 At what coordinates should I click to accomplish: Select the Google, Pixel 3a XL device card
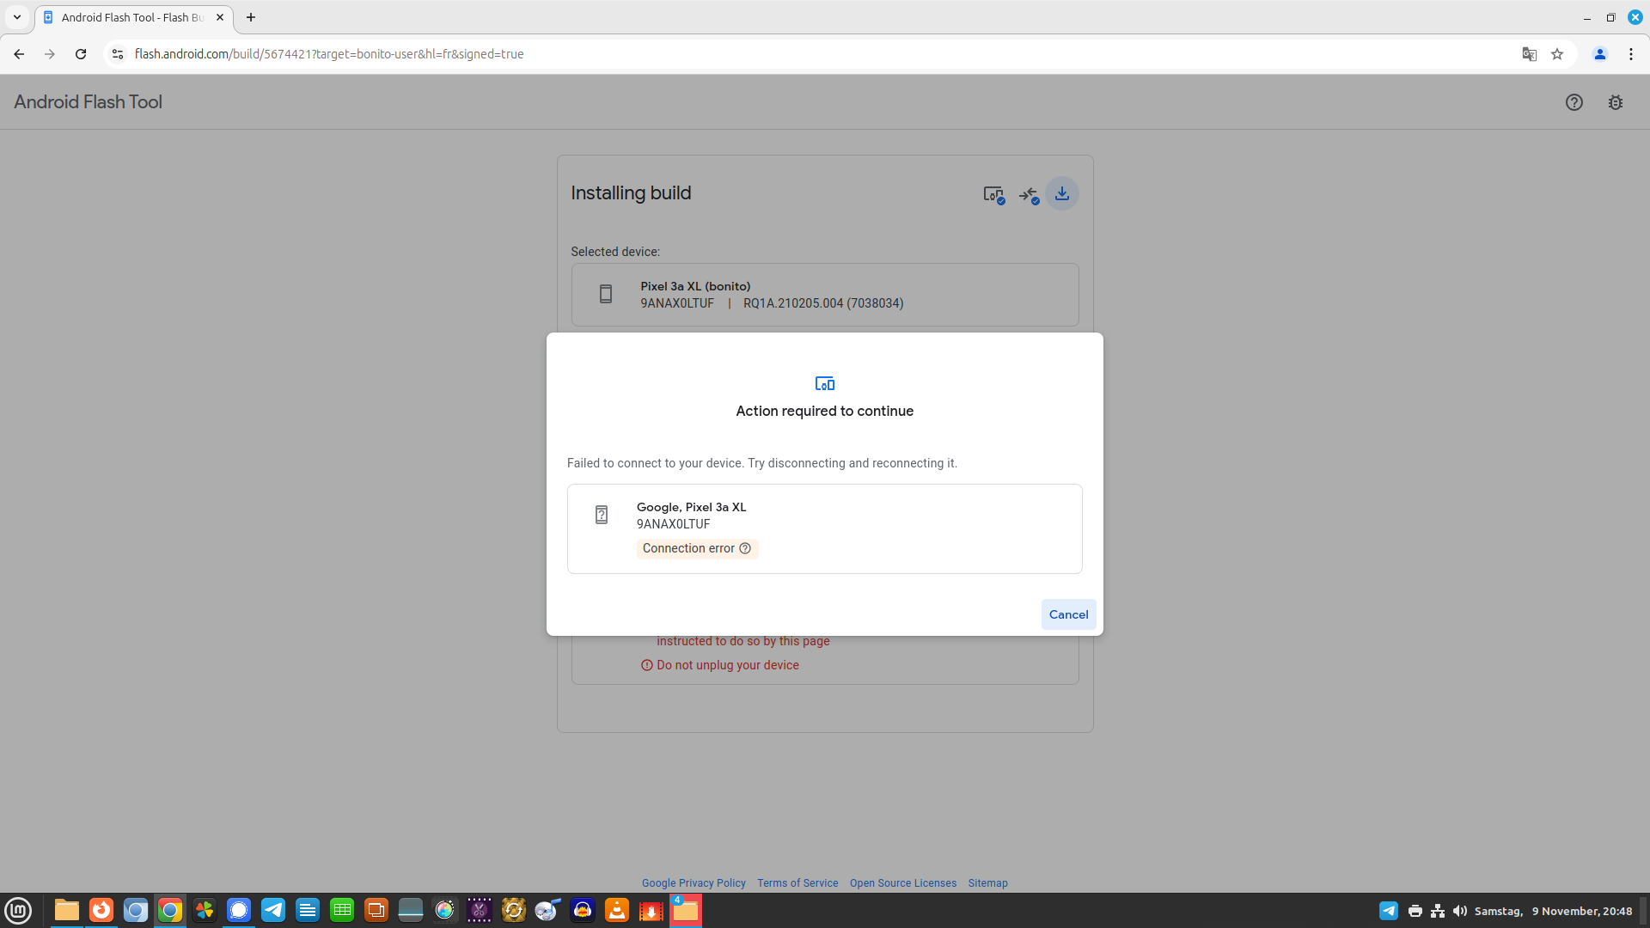click(x=824, y=528)
